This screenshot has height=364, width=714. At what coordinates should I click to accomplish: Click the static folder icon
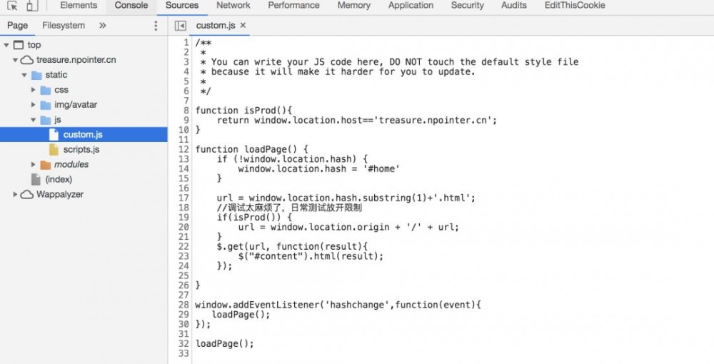pyautogui.click(x=36, y=75)
